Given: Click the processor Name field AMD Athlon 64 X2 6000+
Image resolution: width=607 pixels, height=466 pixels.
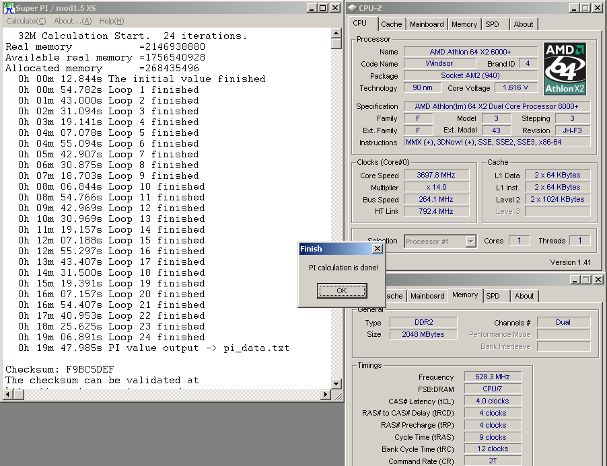Looking at the screenshot, I should coord(470,52).
